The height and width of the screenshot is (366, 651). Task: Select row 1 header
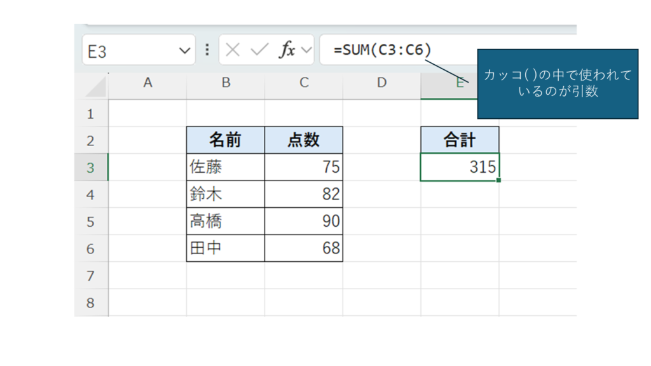pos(90,114)
